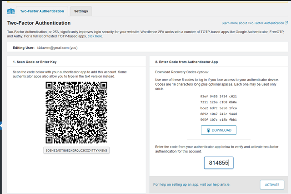Click the Download recovery codes button
This screenshot has width=291, height=194.
[x=219, y=130]
